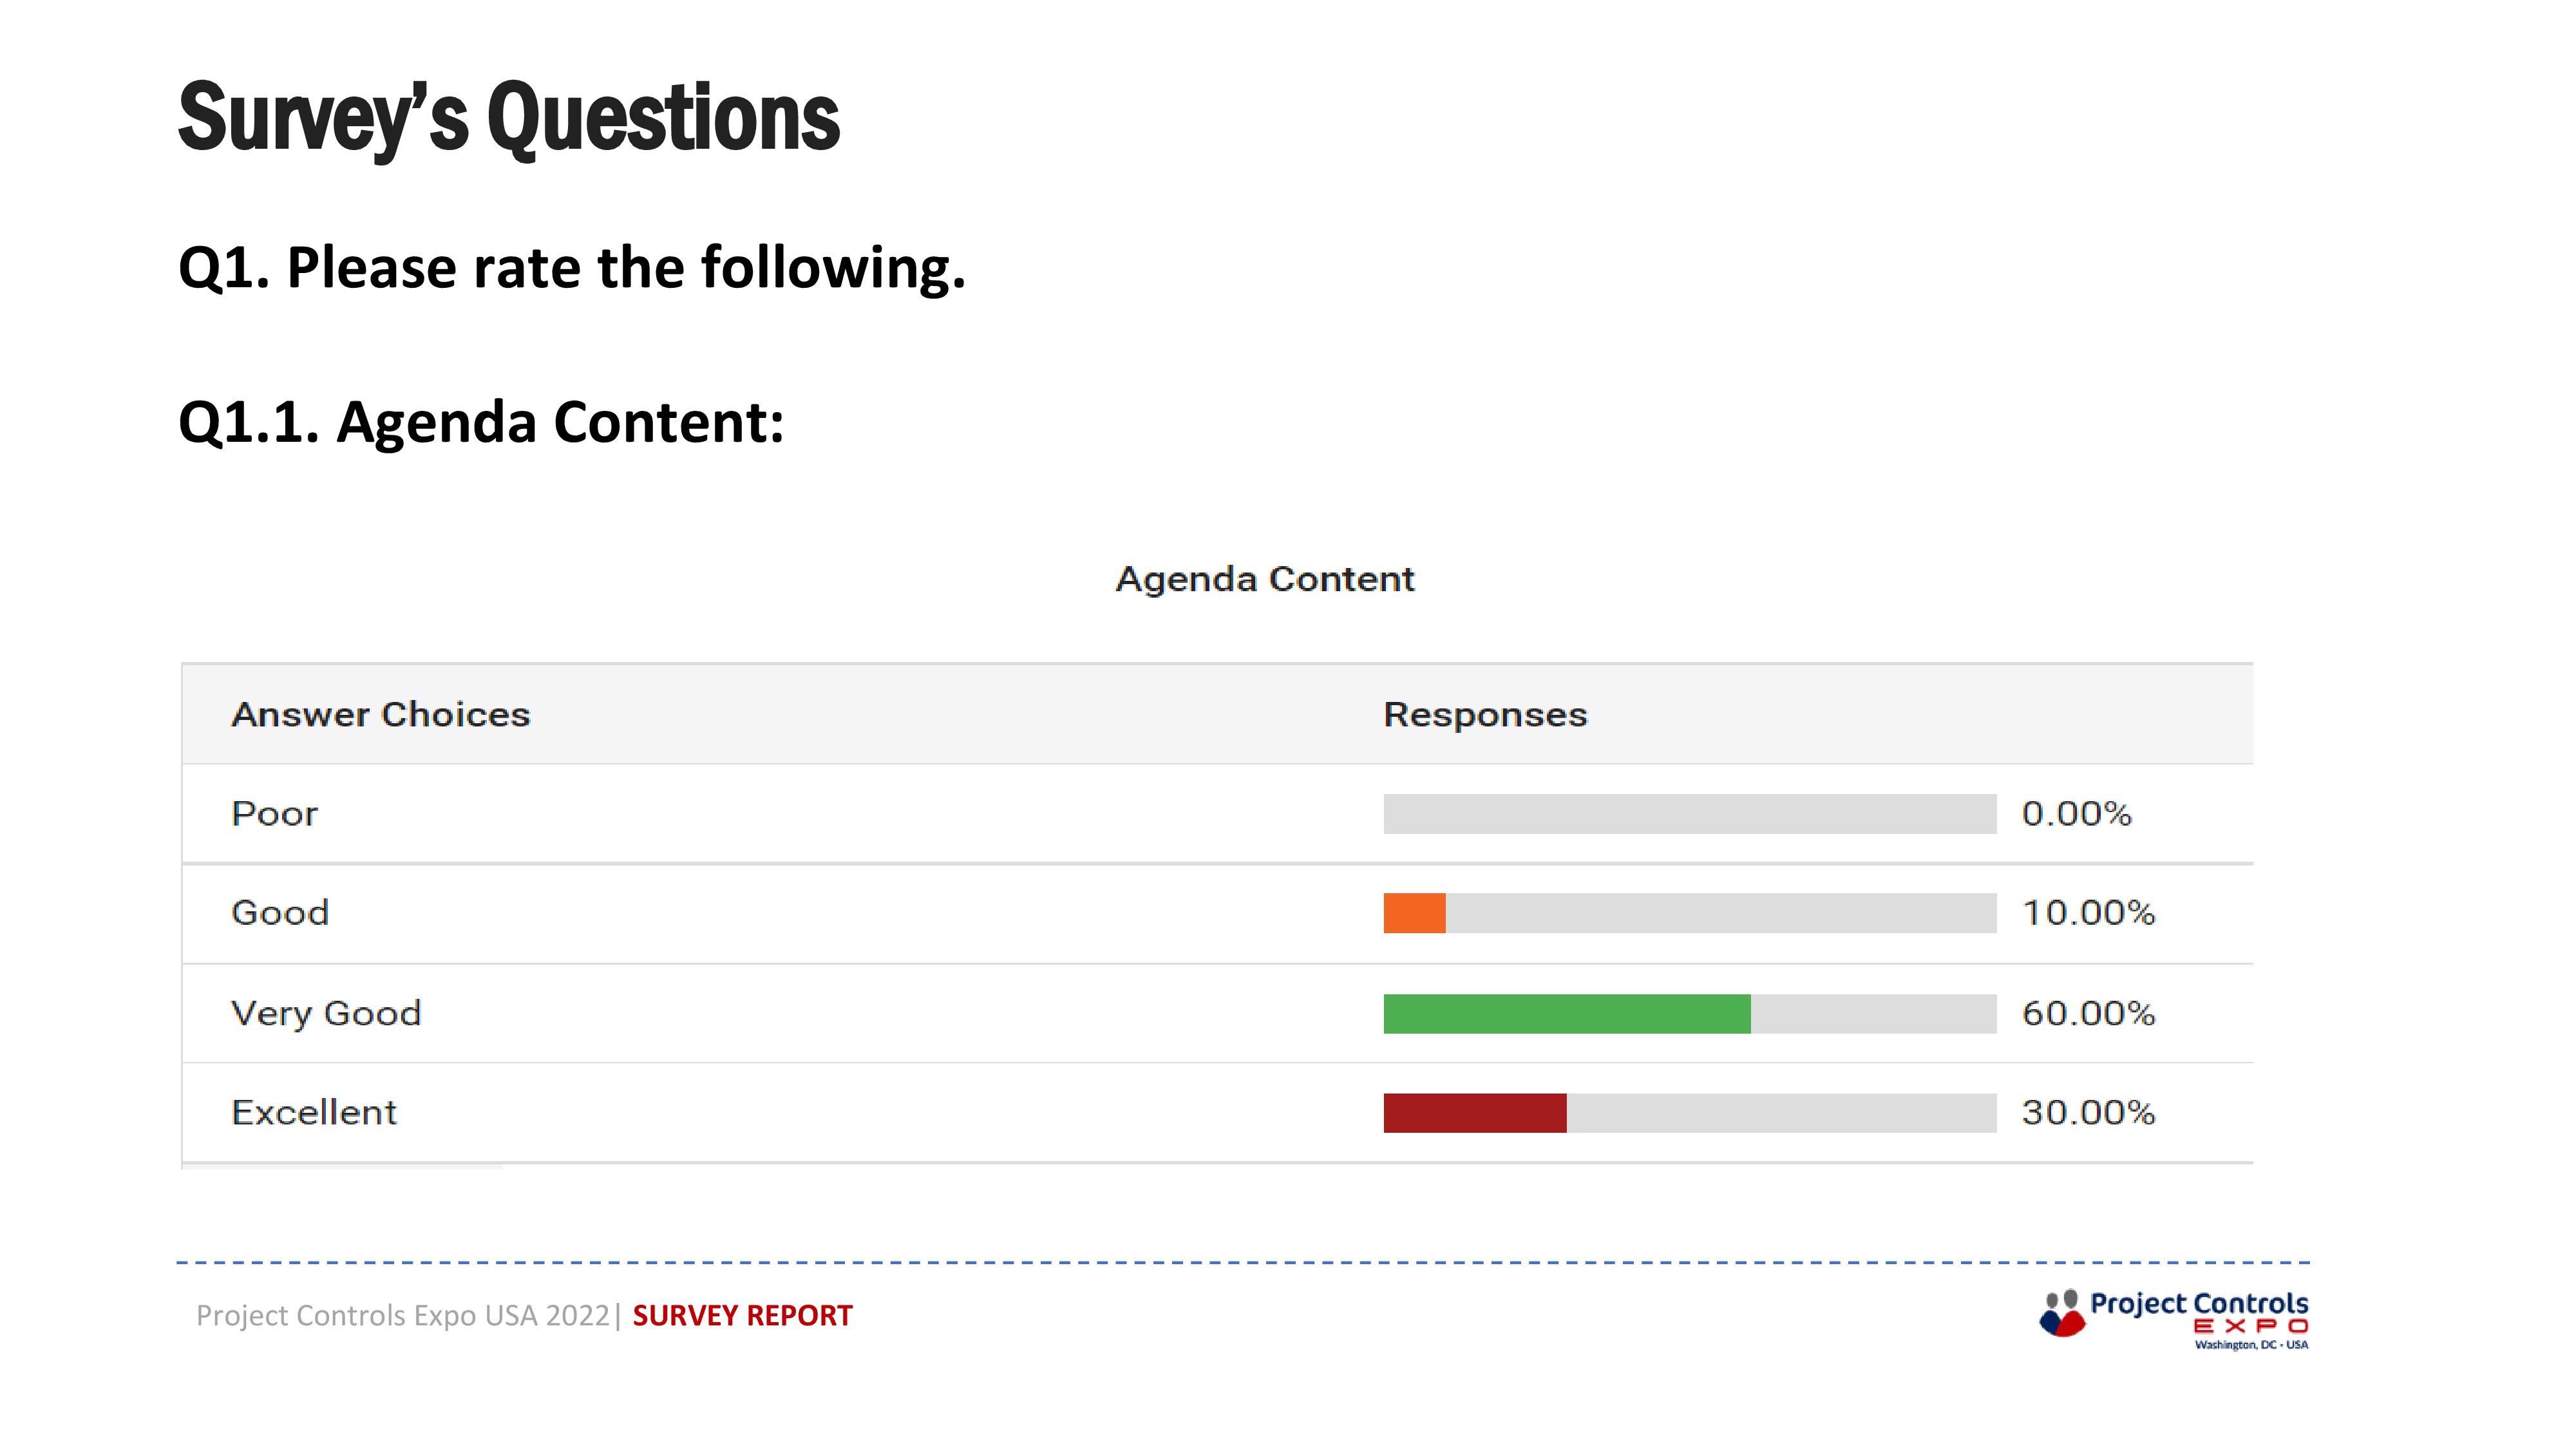The width and height of the screenshot is (2576, 1449).
Task: Click the Agenda Content chart title
Action: pyautogui.click(x=1265, y=579)
